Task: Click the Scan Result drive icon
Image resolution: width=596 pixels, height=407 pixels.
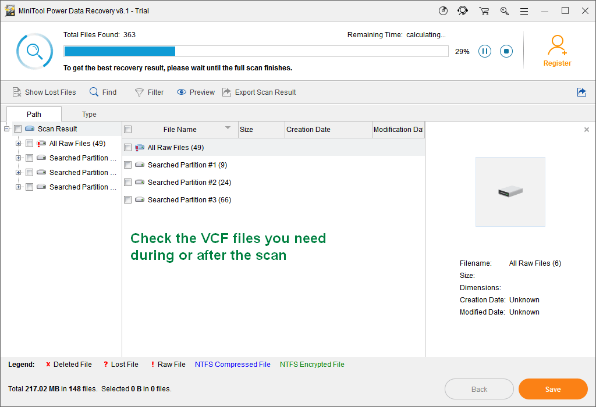Action: coord(30,128)
